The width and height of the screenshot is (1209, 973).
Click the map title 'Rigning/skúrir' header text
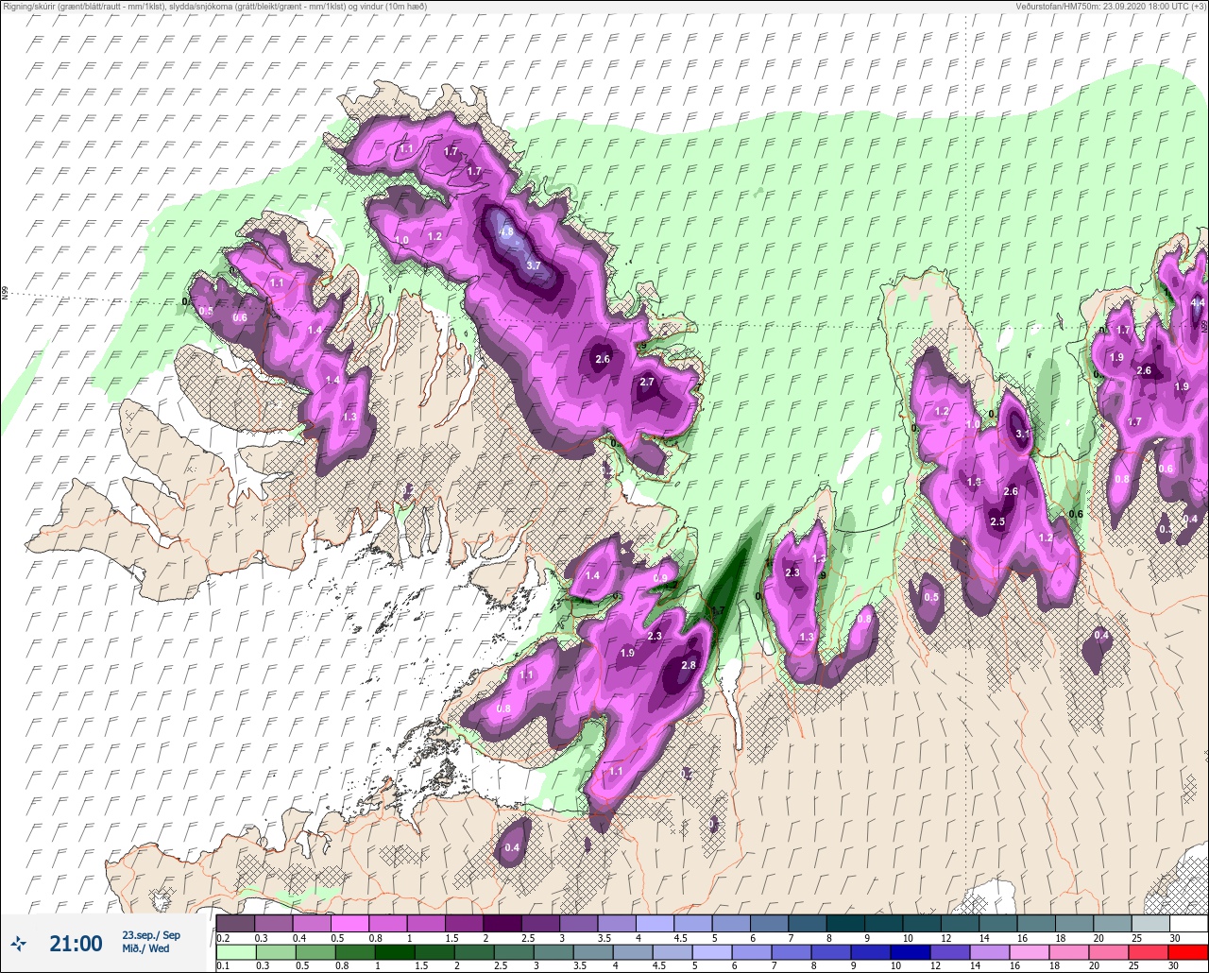point(31,7)
